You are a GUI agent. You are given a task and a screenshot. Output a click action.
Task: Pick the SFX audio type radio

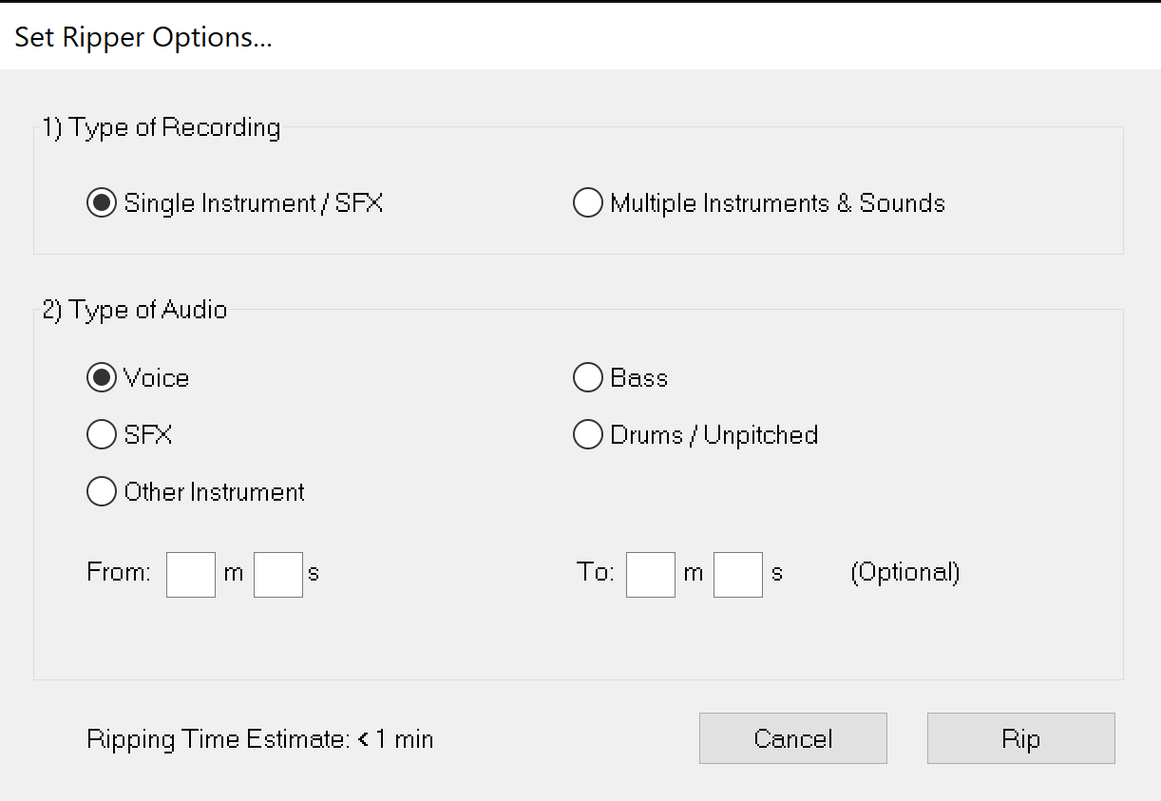click(101, 435)
